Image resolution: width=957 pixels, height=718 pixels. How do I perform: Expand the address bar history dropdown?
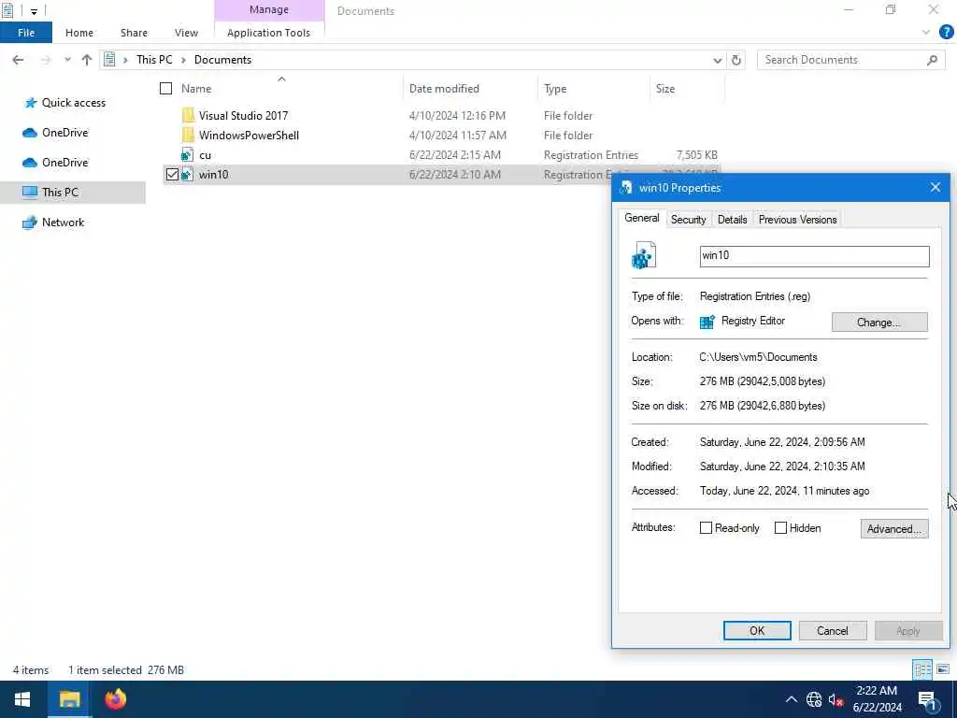(x=717, y=60)
